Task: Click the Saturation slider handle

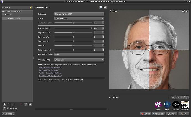Action: [73, 50]
